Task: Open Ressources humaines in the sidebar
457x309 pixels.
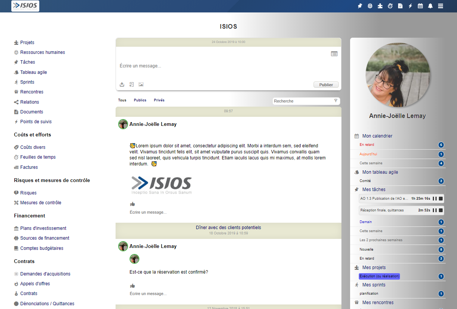Action: pos(43,52)
